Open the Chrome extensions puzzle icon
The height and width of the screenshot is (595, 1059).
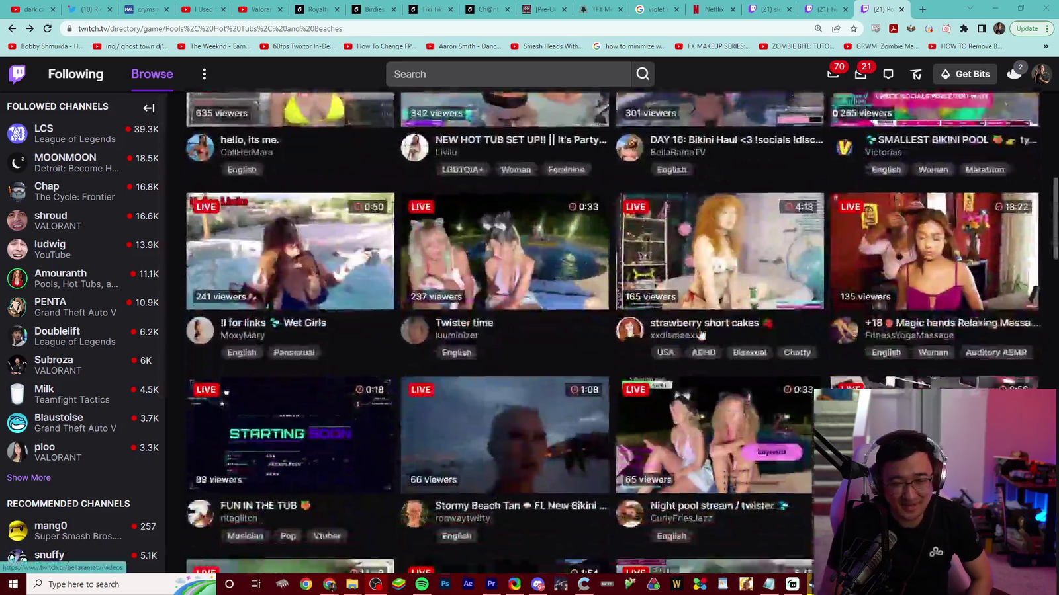point(964,28)
